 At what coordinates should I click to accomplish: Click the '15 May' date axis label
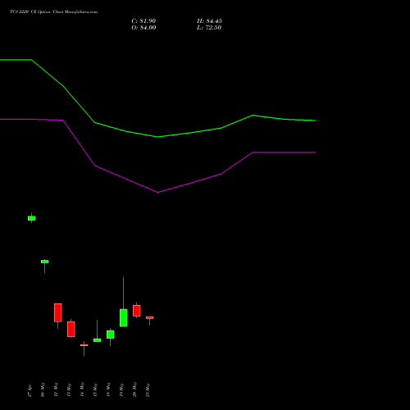click(96, 390)
